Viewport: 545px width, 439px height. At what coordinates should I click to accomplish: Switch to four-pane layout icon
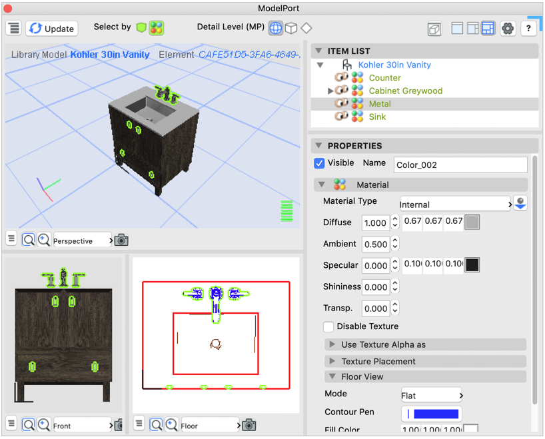click(488, 29)
